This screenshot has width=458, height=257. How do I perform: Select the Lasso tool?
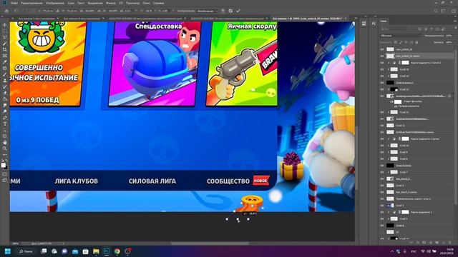5,37
